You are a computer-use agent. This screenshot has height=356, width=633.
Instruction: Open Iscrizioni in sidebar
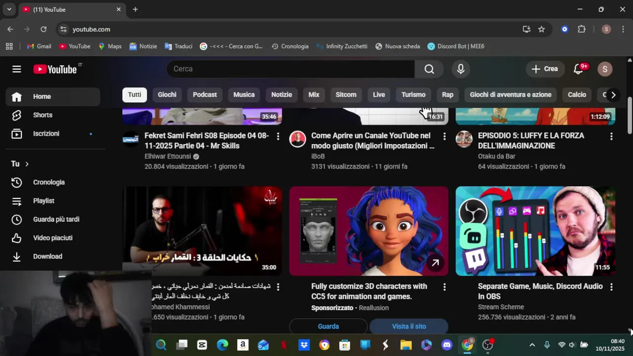click(53, 133)
